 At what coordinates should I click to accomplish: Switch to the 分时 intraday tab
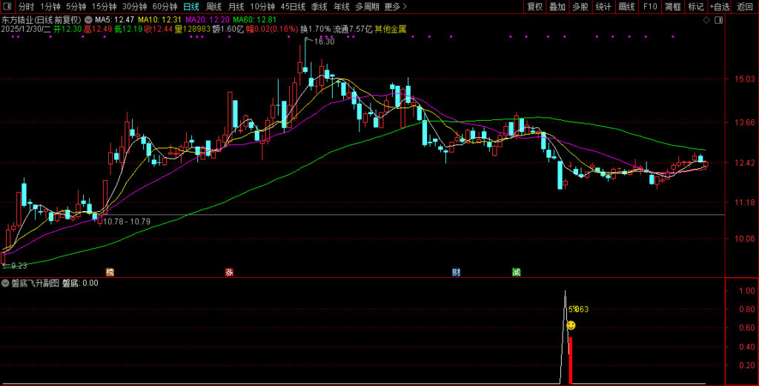[x=26, y=7]
